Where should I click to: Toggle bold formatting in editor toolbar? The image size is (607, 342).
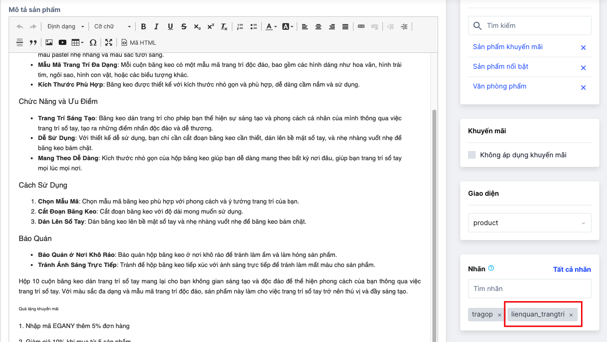coord(143,26)
